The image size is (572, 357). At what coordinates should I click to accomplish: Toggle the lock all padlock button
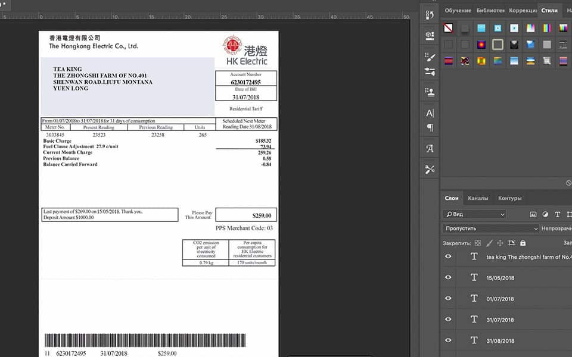(x=523, y=243)
